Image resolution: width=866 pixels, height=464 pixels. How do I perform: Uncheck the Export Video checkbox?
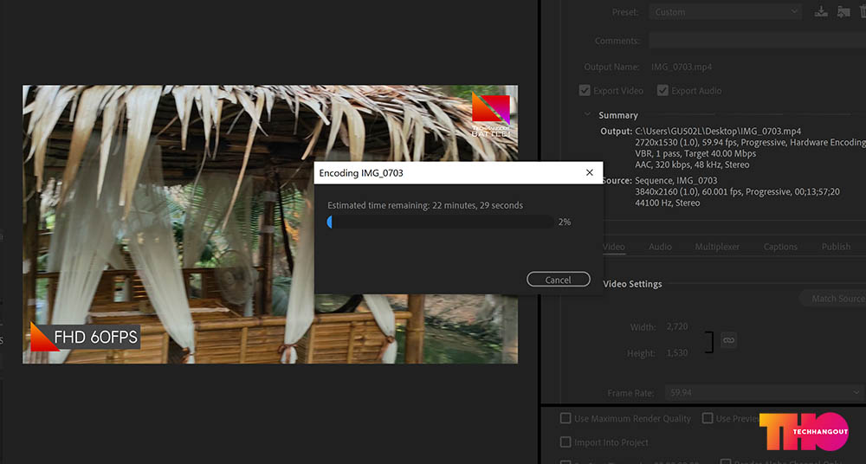(585, 91)
